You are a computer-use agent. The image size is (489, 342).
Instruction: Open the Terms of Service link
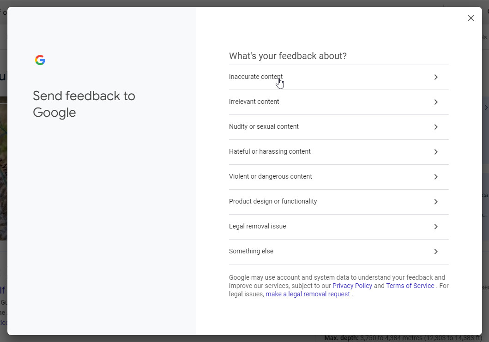tap(410, 286)
